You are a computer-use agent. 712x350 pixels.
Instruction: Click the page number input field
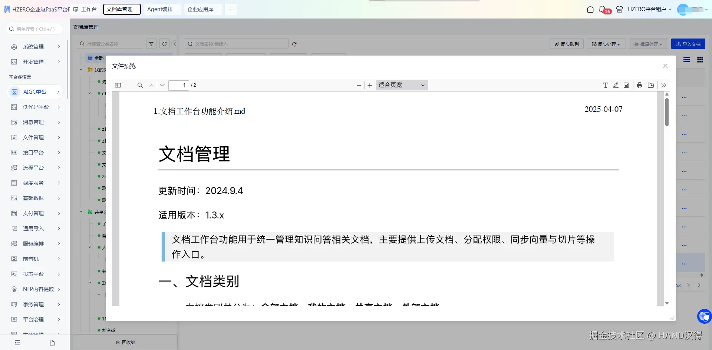point(179,85)
